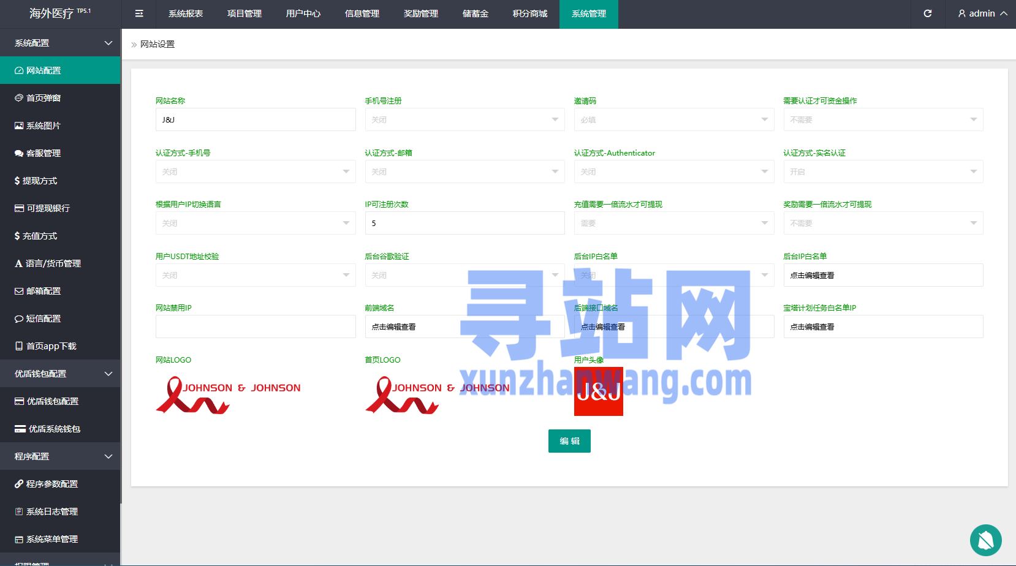Click the 网站禁用IP input field
This screenshot has width=1016, height=566.
point(256,326)
